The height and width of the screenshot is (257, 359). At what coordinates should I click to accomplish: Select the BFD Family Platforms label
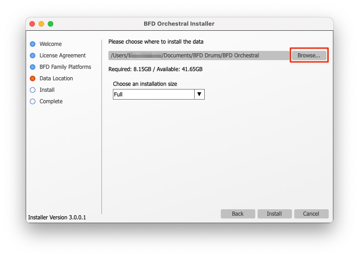click(65, 67)
